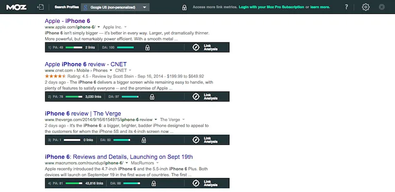Open the help question mark icon
The image size is (395, 192).
pyautogui.click(x=346, y=7)
